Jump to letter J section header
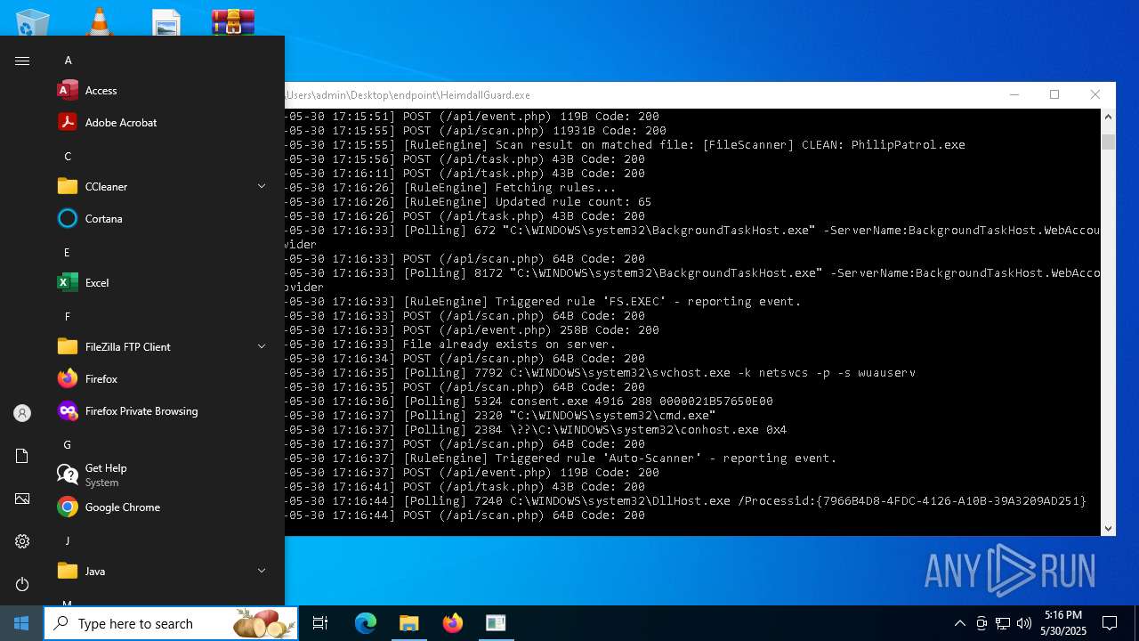Image resolution: width=1139 pixels, height=641 pixels. tap(67, 541)
